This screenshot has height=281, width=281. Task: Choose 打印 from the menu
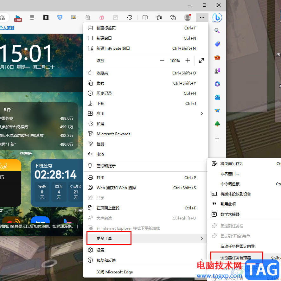coord(146,178)
